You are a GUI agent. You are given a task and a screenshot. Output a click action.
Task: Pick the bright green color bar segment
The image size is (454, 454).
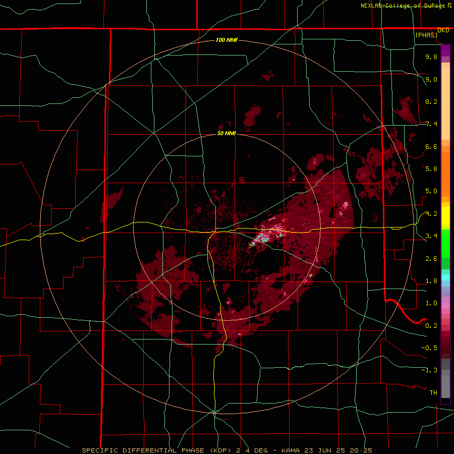tap(445, 243)
